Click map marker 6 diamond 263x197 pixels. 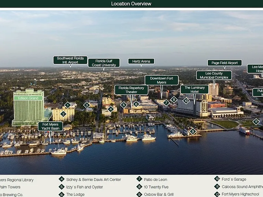136,104
